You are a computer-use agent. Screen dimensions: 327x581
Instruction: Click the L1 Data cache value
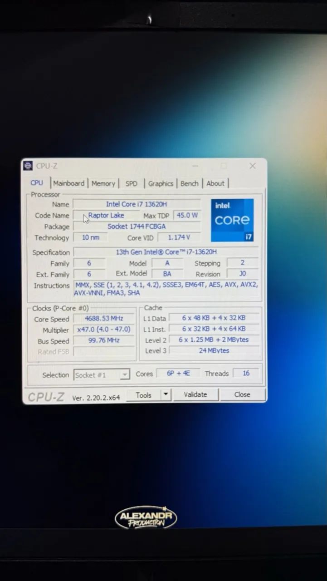point(214,318)
